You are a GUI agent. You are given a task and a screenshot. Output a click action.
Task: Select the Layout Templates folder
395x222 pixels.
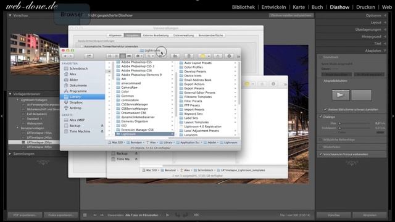[196, 122]
